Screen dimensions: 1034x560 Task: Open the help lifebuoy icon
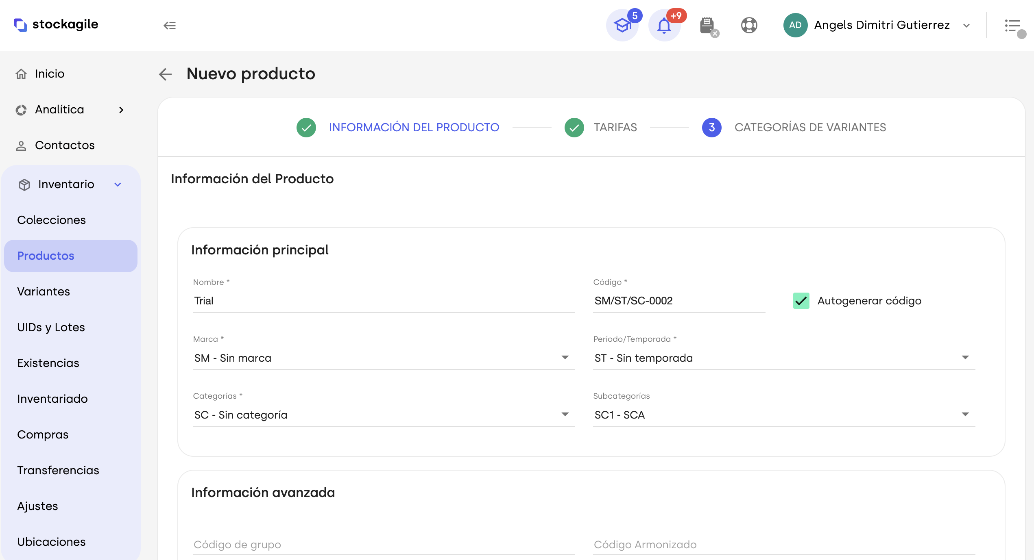(749, 25)
